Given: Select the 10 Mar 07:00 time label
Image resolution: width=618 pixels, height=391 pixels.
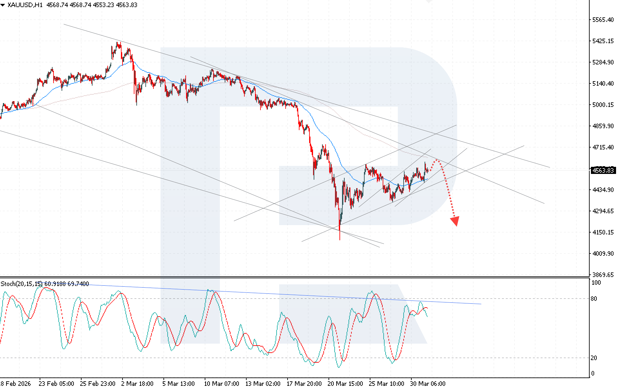Looking at the screenshot, I should (x=221, y=384).
